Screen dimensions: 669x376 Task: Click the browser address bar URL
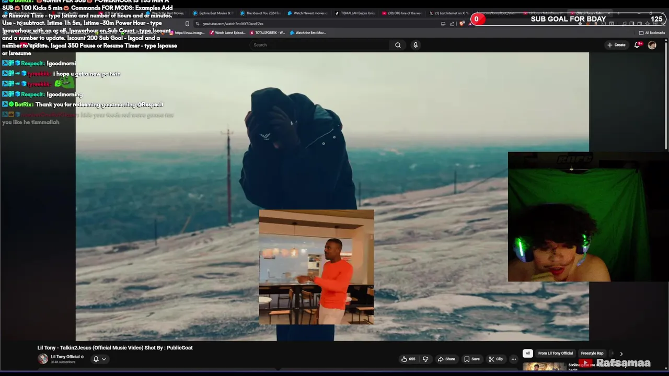233,23
